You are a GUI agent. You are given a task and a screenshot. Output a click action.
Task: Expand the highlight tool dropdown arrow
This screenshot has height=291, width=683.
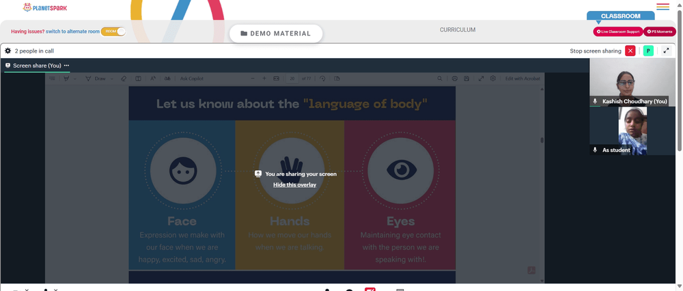(75, 79)
